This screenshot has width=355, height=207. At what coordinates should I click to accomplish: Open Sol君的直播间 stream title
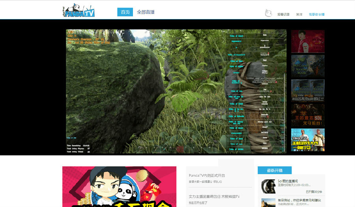[288, 181]
